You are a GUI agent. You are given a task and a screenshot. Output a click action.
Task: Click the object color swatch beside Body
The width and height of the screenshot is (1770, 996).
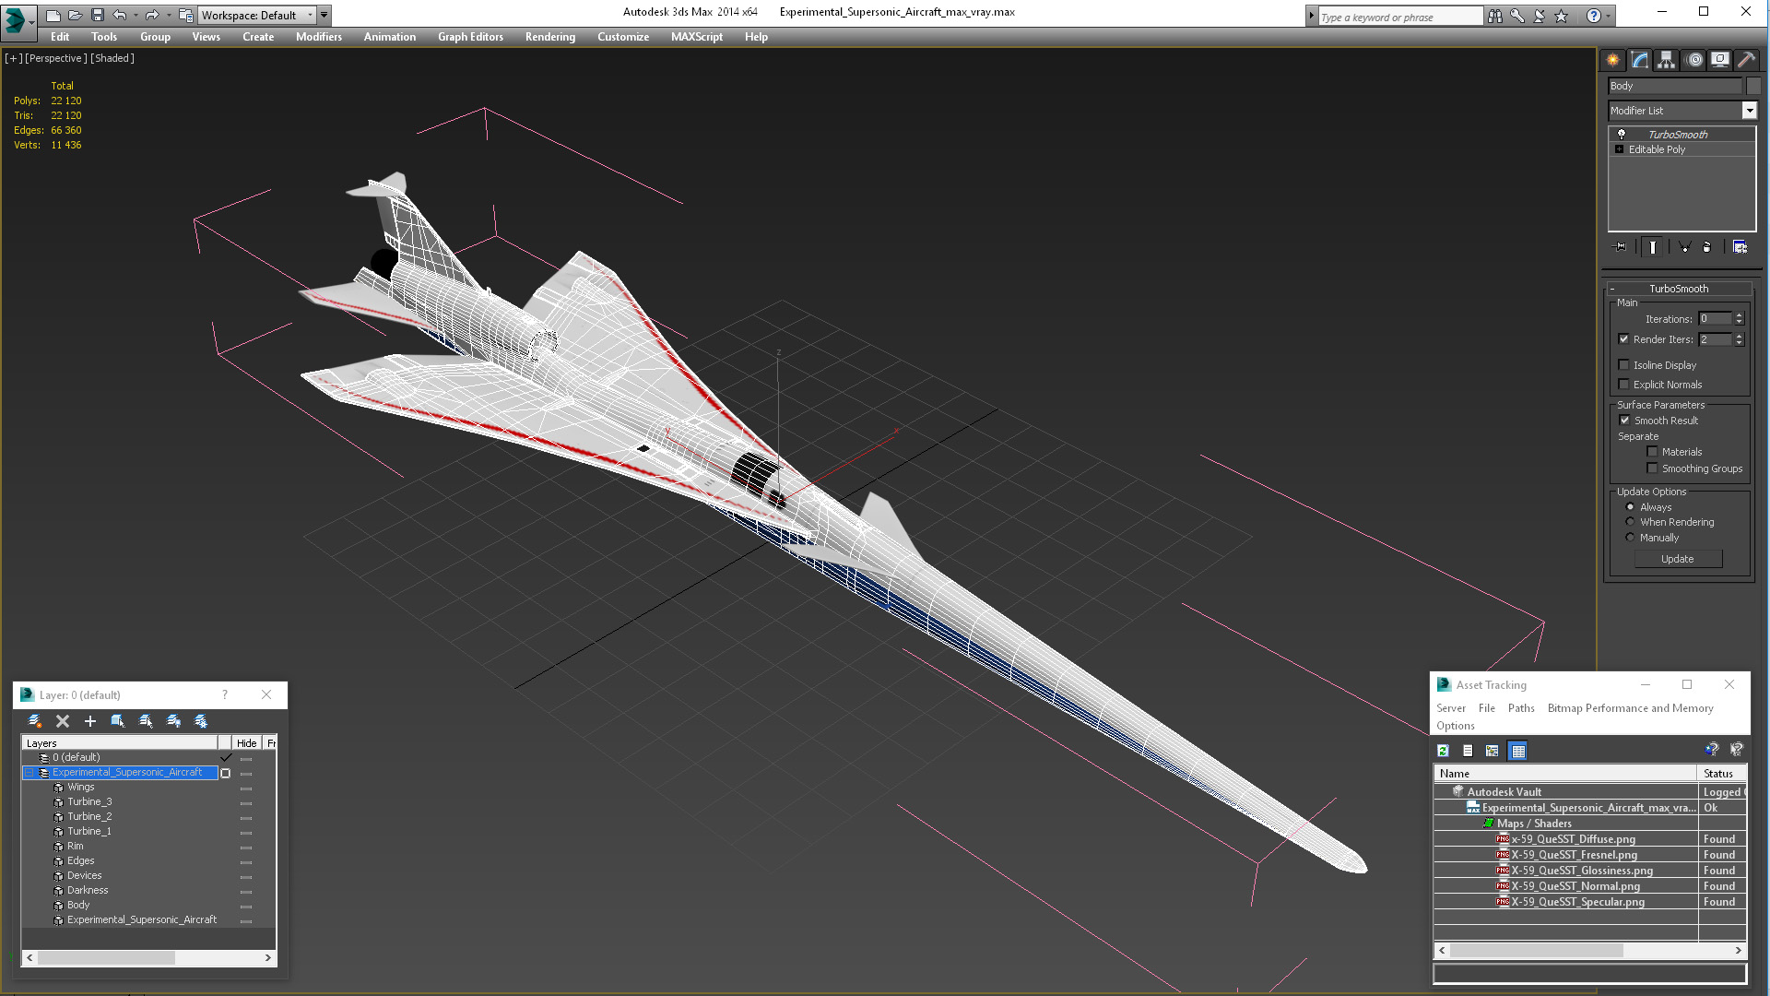1753,86
